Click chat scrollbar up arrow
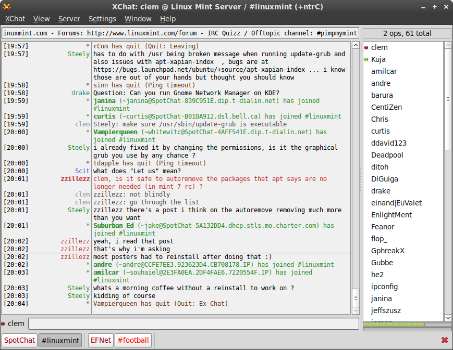Viewport: 453px width, 350px height. pyautogui.click(x=356, y=45)
